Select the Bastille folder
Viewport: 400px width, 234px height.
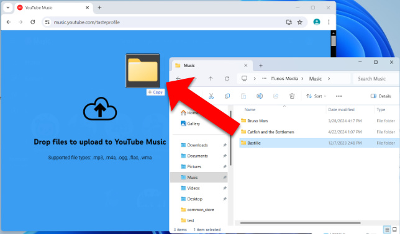[x=319, y=143]
